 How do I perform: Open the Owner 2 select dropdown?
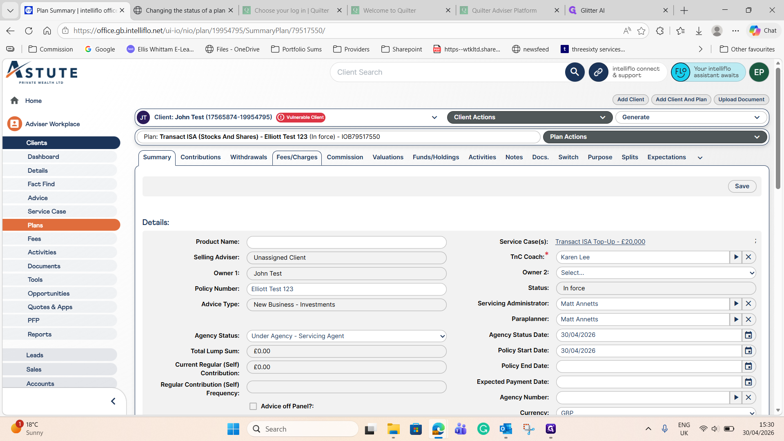coord(656,273)
